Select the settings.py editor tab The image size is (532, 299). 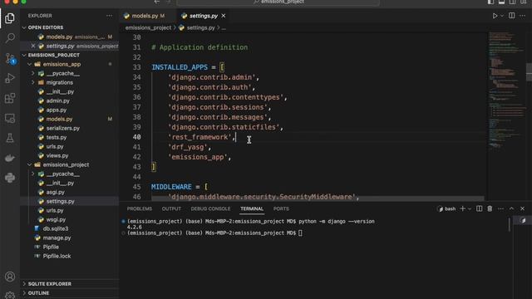(x=204, y=16)
